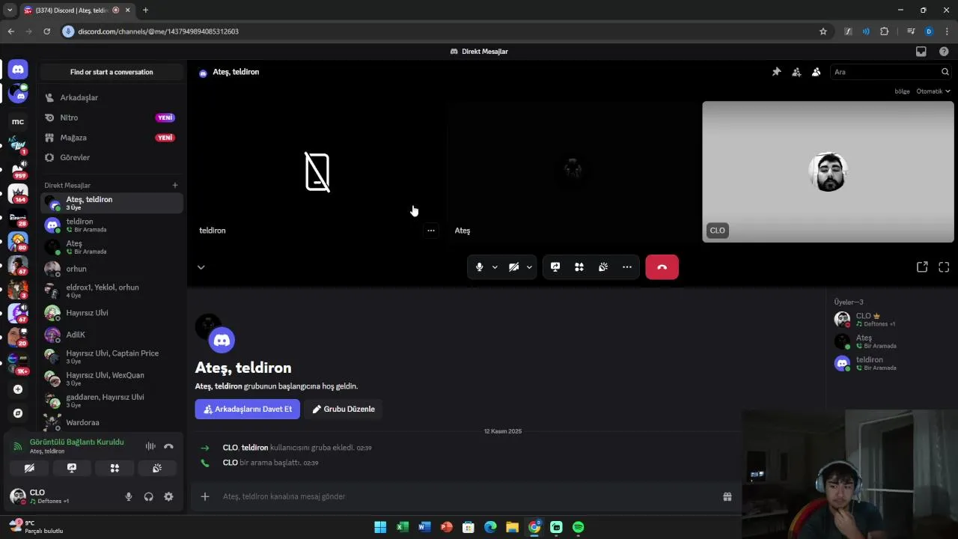Open File Explorer in taskbar
This screenshot has height=539, width=958.
[512, 527]
